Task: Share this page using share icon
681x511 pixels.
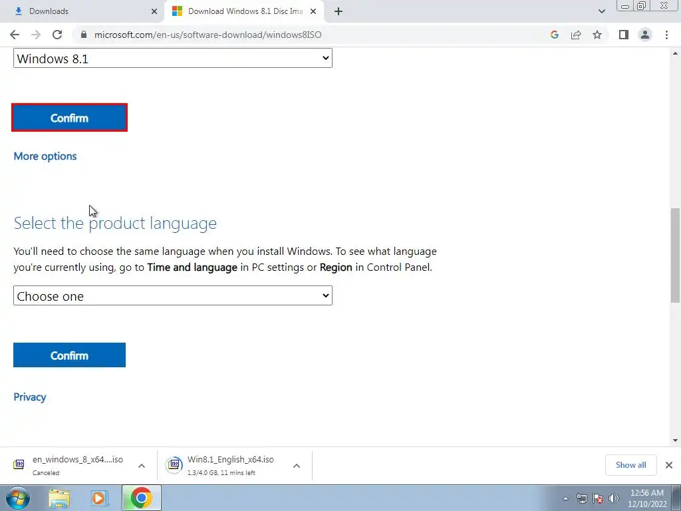Action: [576, 35]
